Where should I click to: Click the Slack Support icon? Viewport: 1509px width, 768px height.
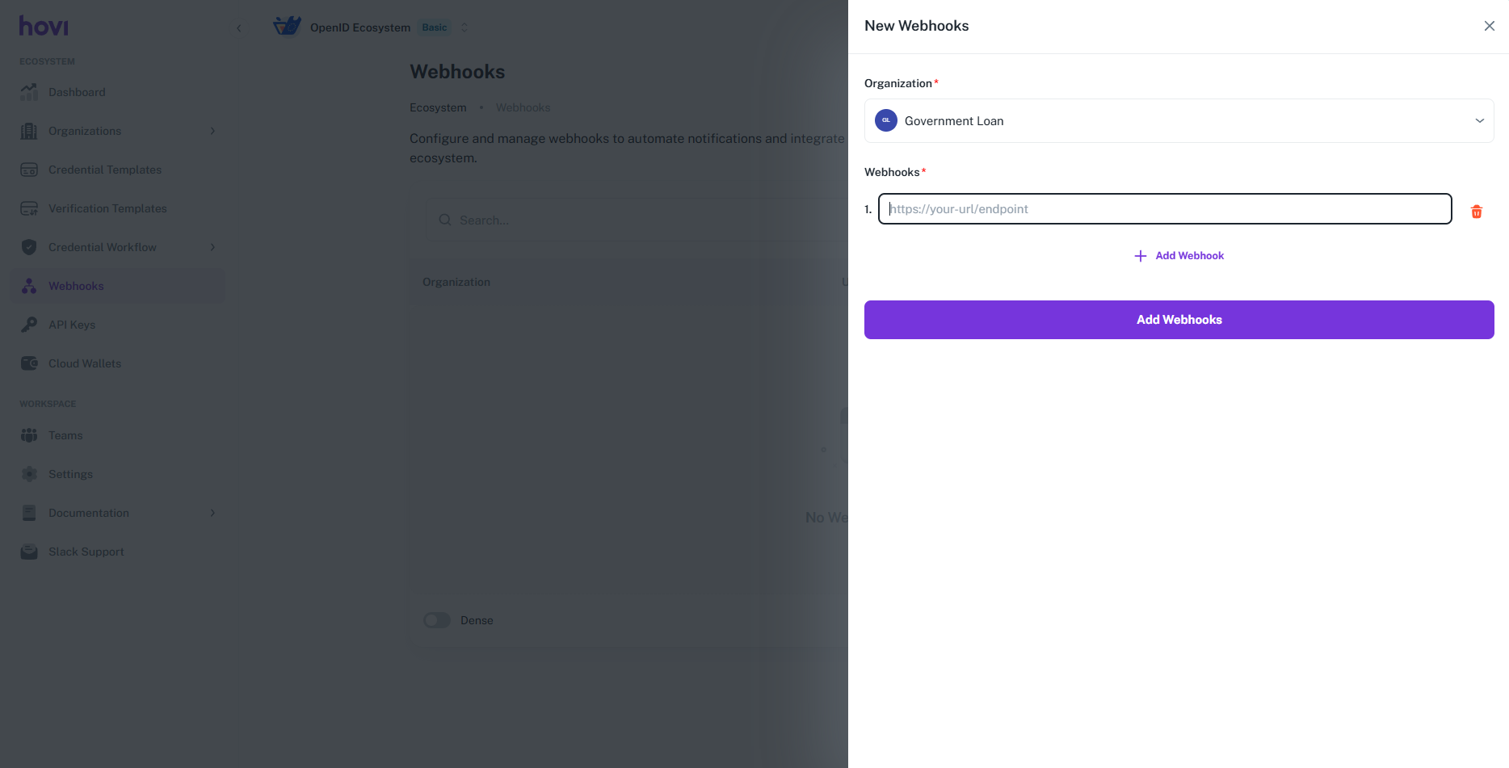tap(29, 552)
